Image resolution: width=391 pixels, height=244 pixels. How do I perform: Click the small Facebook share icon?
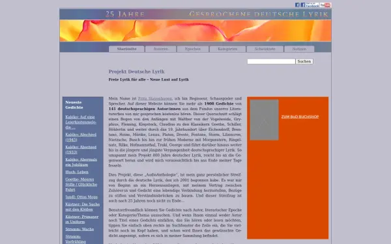point(297,5)
